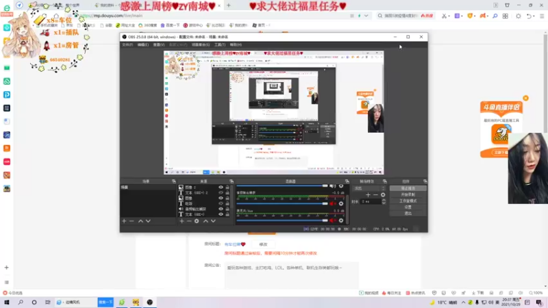Viewport: 548px width, 308px height.
Task: Add a new source with the plus button
Action: pos(182,221)
